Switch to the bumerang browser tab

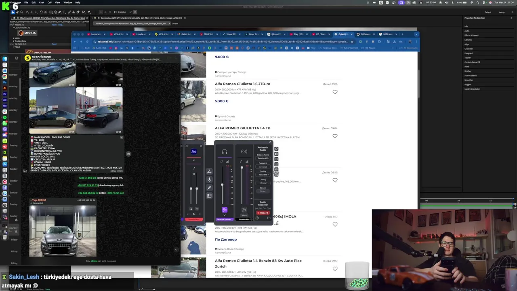point(96,34)
